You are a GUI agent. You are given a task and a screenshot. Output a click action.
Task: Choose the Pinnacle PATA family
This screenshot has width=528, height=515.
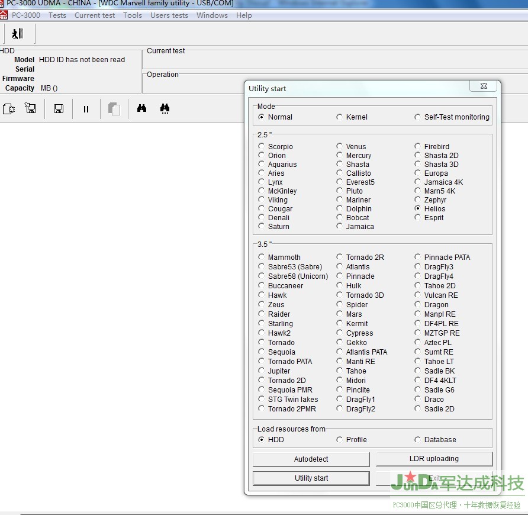(x=417, y=257)
